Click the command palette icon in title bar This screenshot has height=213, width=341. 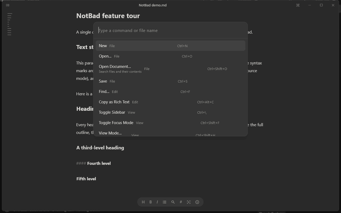tap(298, 5)
